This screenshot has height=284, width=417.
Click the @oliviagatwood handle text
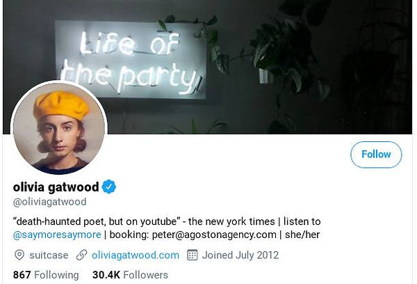pos(50,202)
